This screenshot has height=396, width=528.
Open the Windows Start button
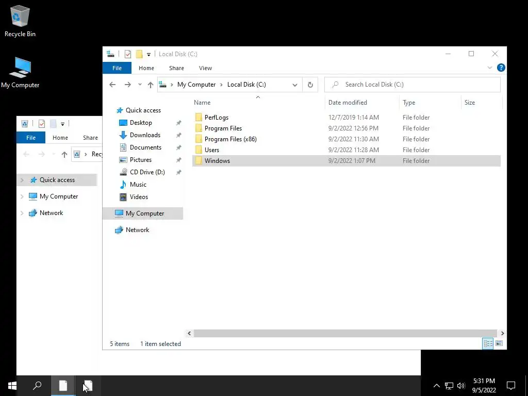[x=12, y=386]
